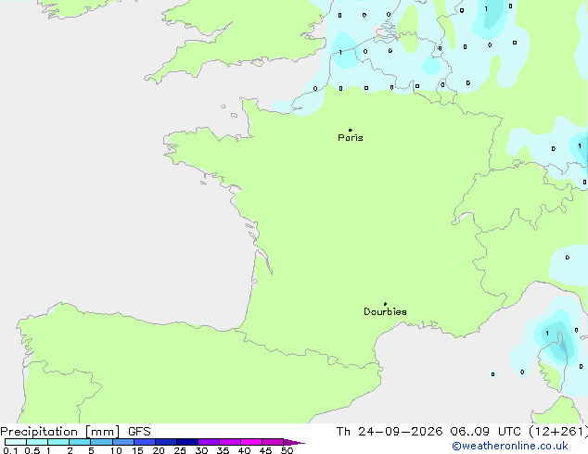Choose the 25–30 mm navy legend swatch
Screen dimensions: 588x454
coord(187,442)
